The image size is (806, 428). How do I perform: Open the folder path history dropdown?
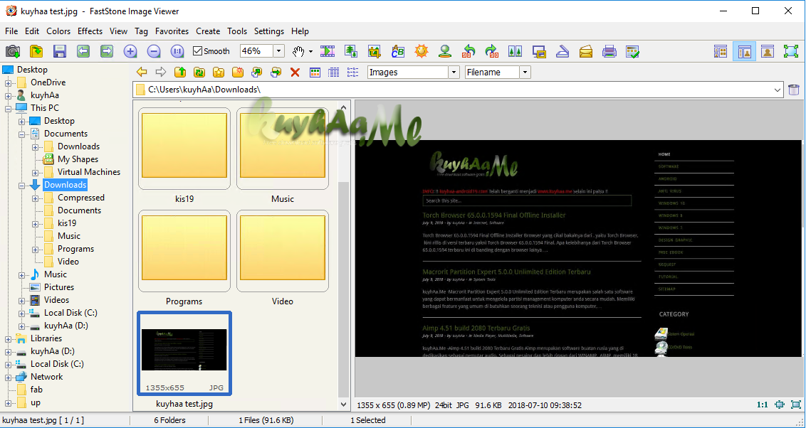tap(778, 90)
